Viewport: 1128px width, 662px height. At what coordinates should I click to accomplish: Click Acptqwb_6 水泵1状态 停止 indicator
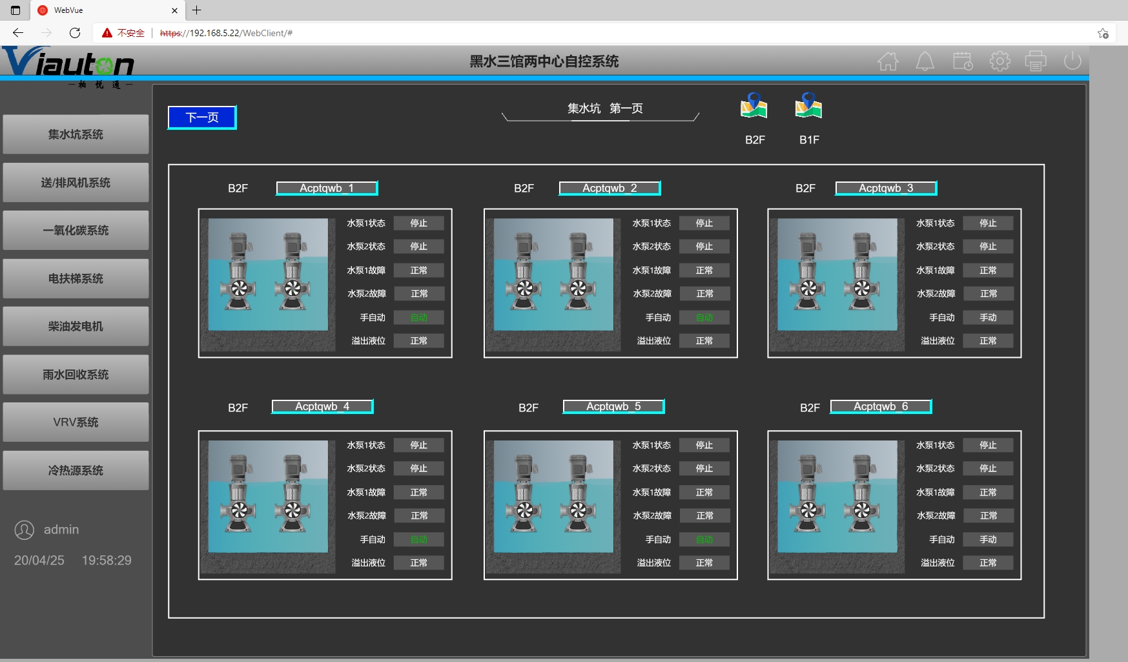click(987, 445)
